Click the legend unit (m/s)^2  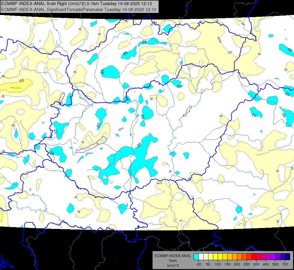(x=173, y=265)
